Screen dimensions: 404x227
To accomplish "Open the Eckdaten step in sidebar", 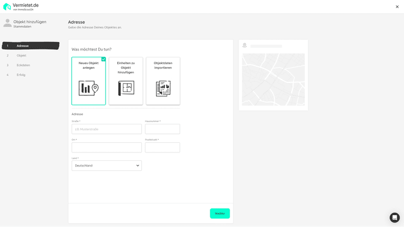I will 23,65.
